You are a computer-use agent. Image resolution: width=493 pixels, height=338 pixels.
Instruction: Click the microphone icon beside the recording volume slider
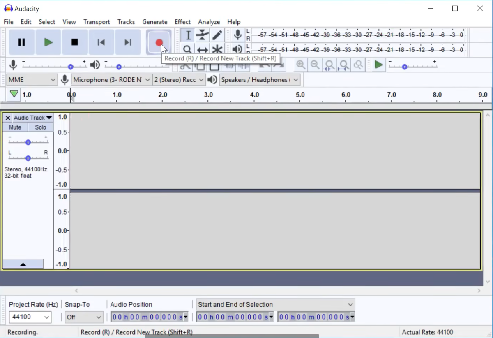[x=13, y=65]
